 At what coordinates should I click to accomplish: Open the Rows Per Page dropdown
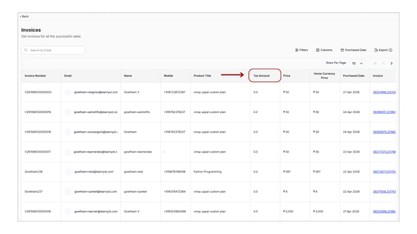[x=357, y=63]
